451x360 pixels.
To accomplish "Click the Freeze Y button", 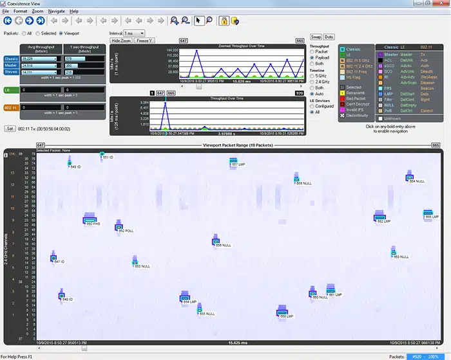I will point(144,40).
